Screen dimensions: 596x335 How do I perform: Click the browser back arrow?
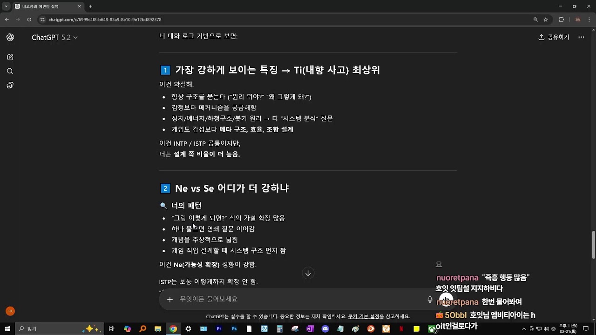pyautogui.click(x=7, y=20)
